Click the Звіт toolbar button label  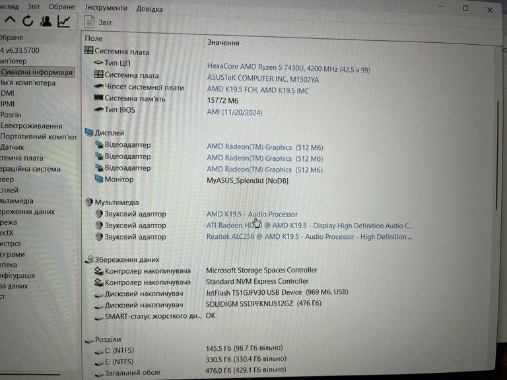(x=105, y=22)
